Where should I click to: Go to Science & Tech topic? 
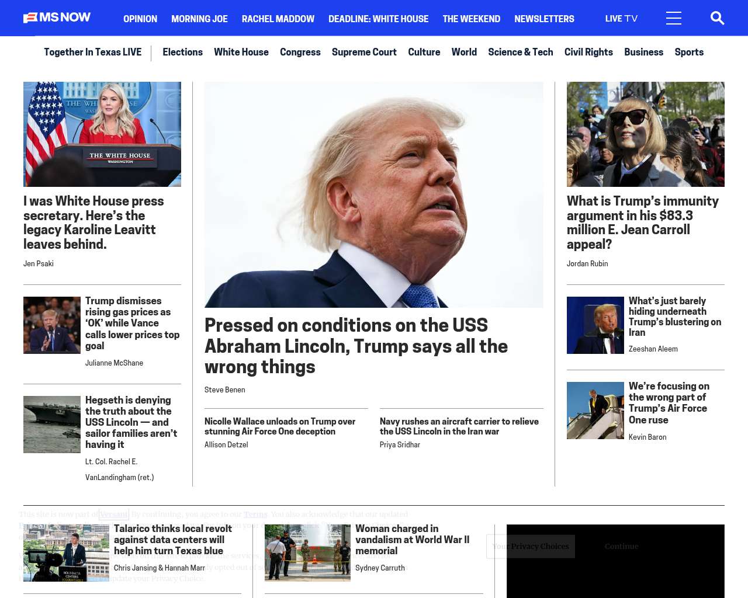(521, 52)
